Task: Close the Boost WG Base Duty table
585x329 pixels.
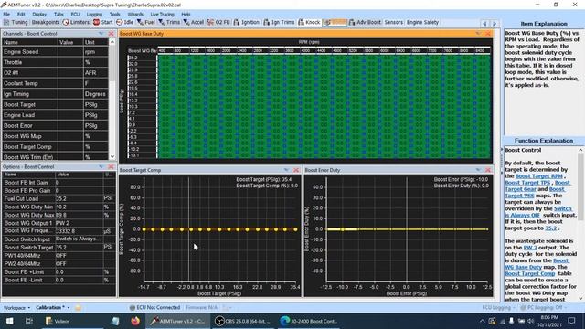Action: tap(487, 34)
